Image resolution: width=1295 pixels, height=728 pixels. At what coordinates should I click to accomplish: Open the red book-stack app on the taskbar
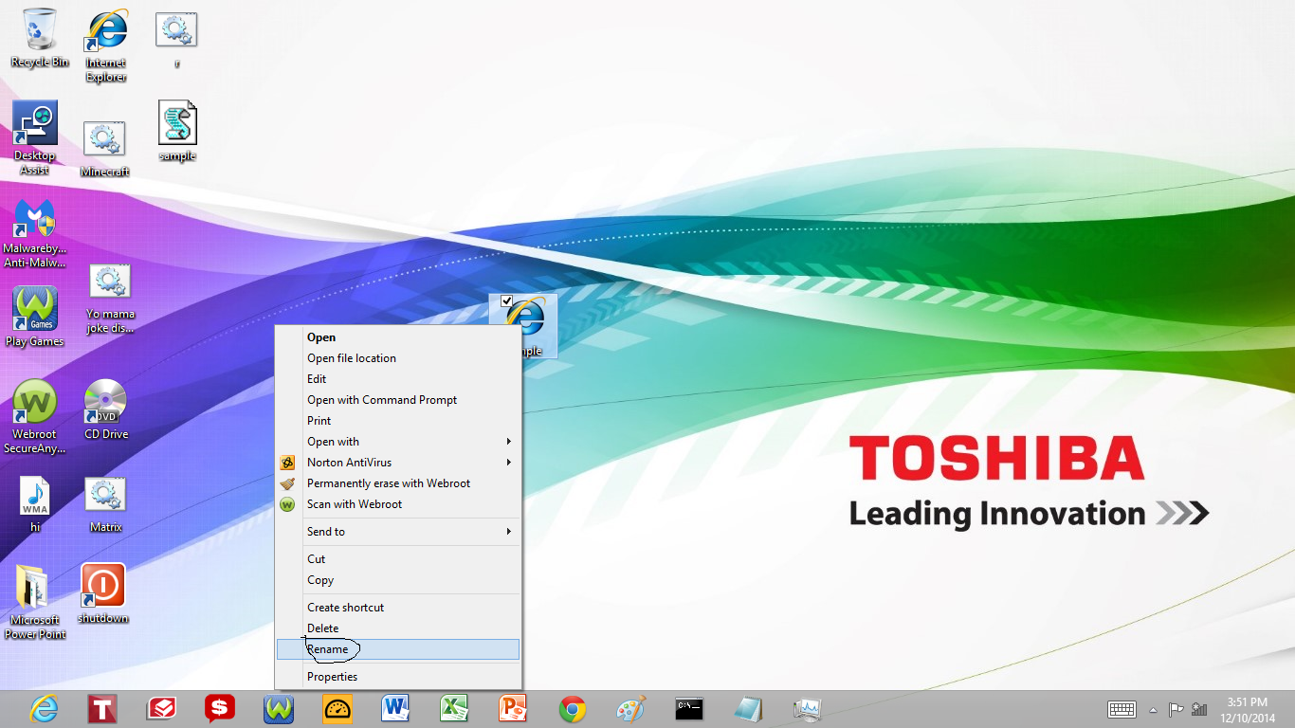[x=161, y=709]
